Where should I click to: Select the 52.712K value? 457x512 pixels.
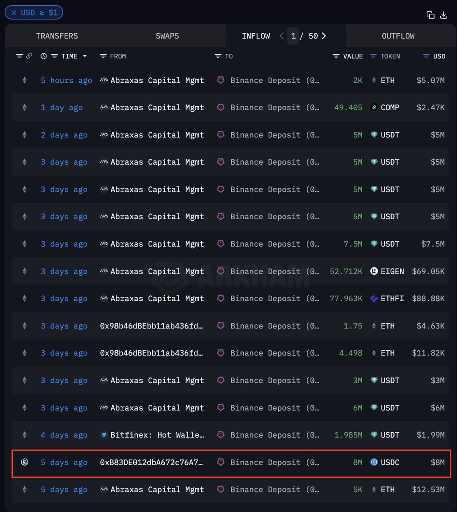point(346,271)
